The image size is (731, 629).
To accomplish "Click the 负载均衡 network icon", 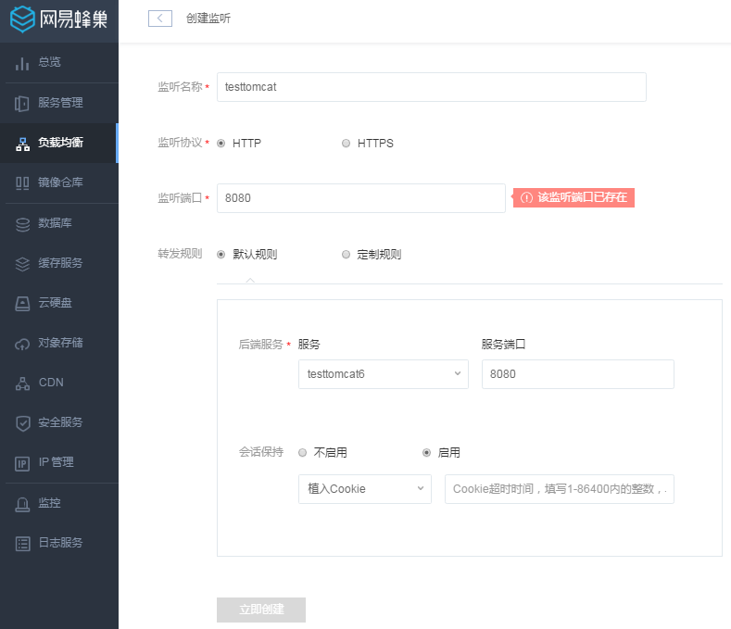I will pos(22,144).
